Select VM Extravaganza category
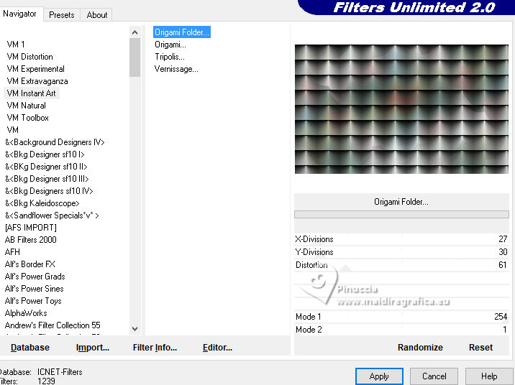The width and height of the screenshot is (515, 385). 37,81
